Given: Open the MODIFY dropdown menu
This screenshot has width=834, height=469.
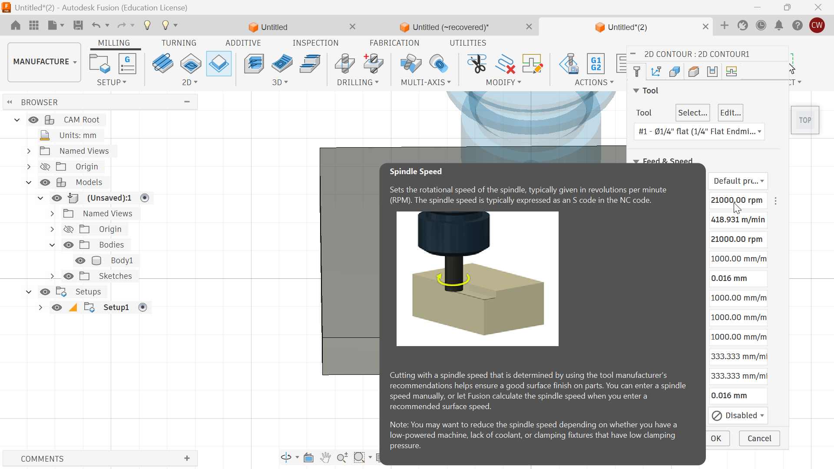Looking at the screenshot, I should (x=503, y=83).
